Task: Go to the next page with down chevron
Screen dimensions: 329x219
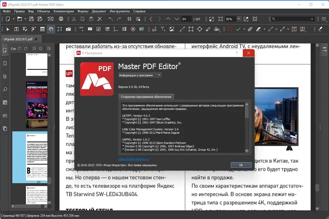Action: (177, 19)
